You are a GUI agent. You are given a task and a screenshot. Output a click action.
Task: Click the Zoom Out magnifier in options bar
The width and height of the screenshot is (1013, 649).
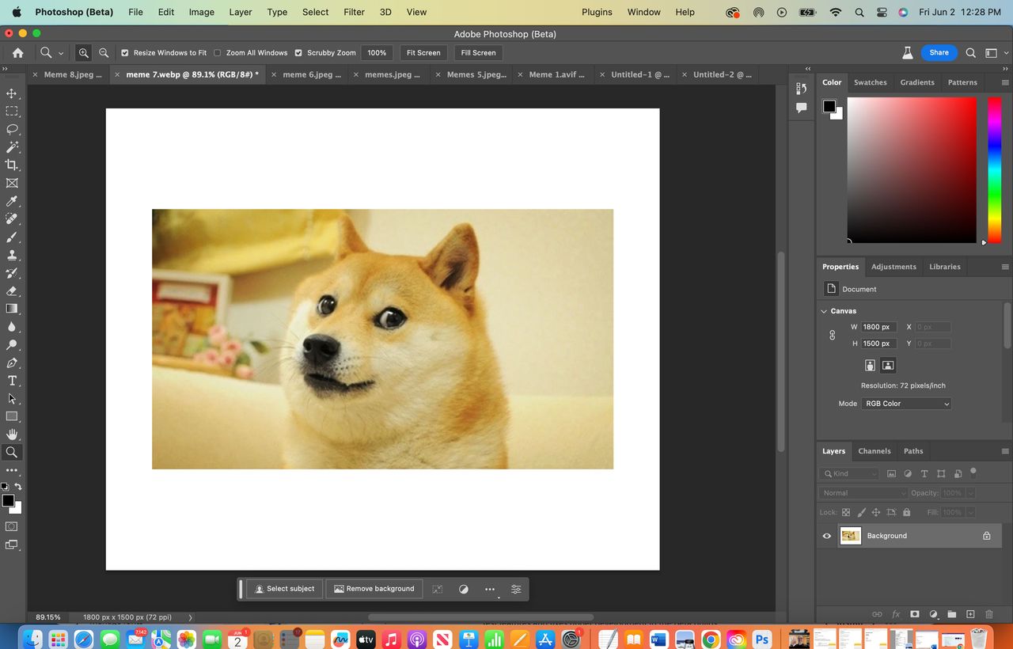click(x=104, y=53)
